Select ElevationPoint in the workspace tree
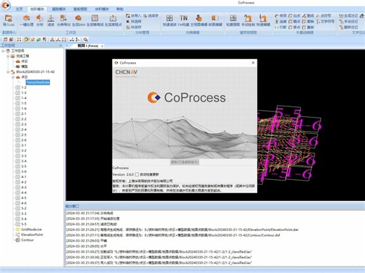This screenshot has height=273, width=365. tap(32, 234)
